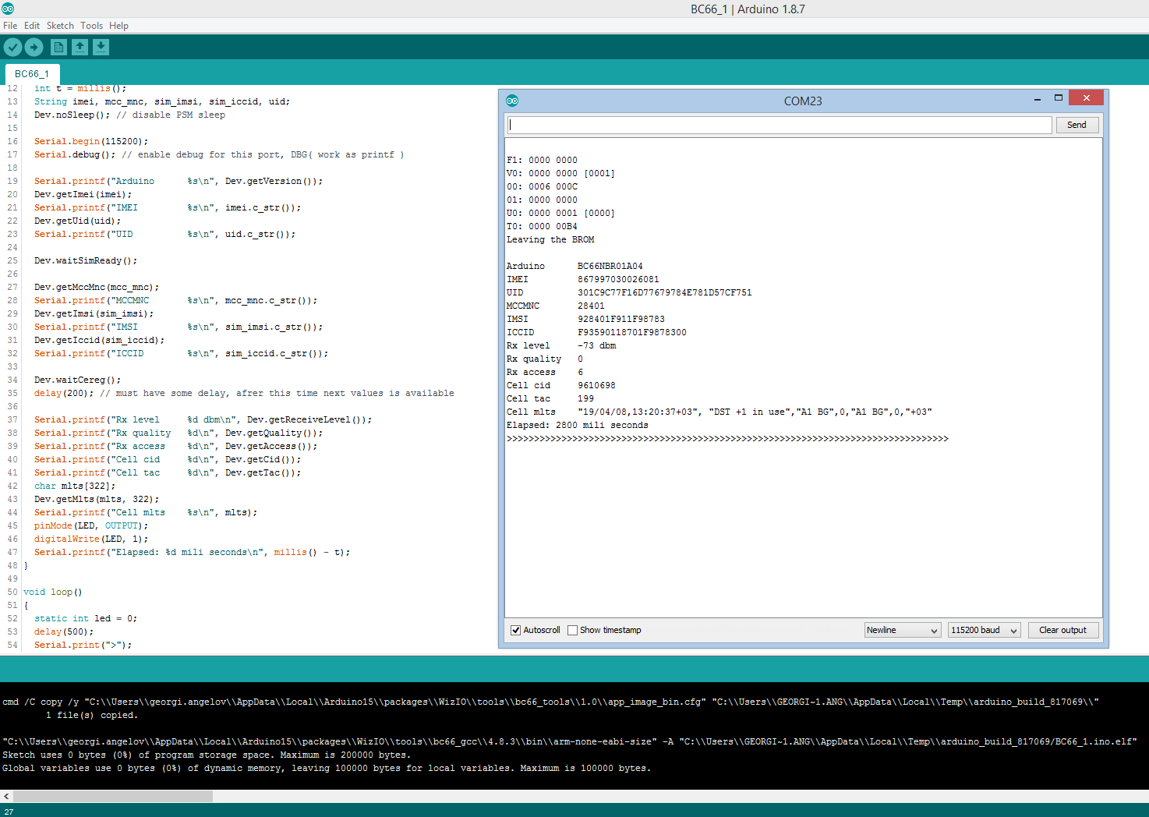Click the Serial.begin(115200) code line
The image size is (1149, 817).
pyautogui.click(x=91, y=142)
